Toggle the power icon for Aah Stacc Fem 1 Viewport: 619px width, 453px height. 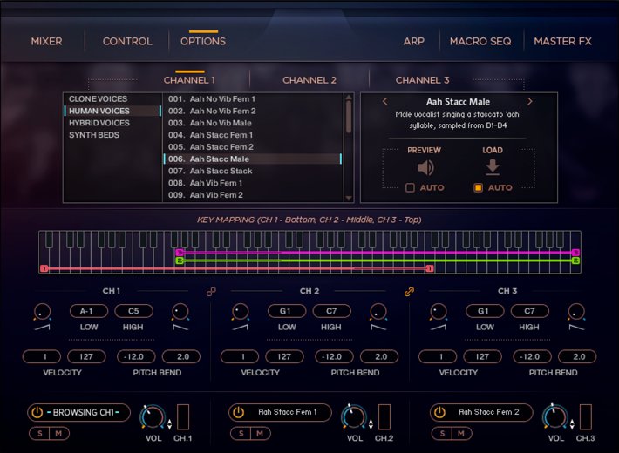239,412
